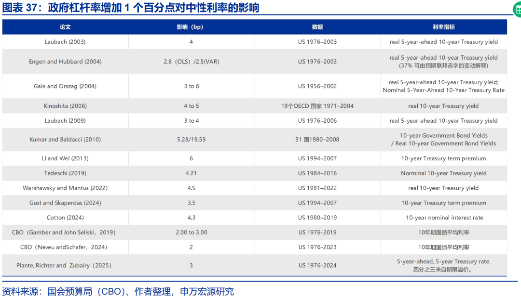The width and height of the screenshot is (521, 298).
Task: Click the 影响 (bp) column header
Action: [191, 27]
